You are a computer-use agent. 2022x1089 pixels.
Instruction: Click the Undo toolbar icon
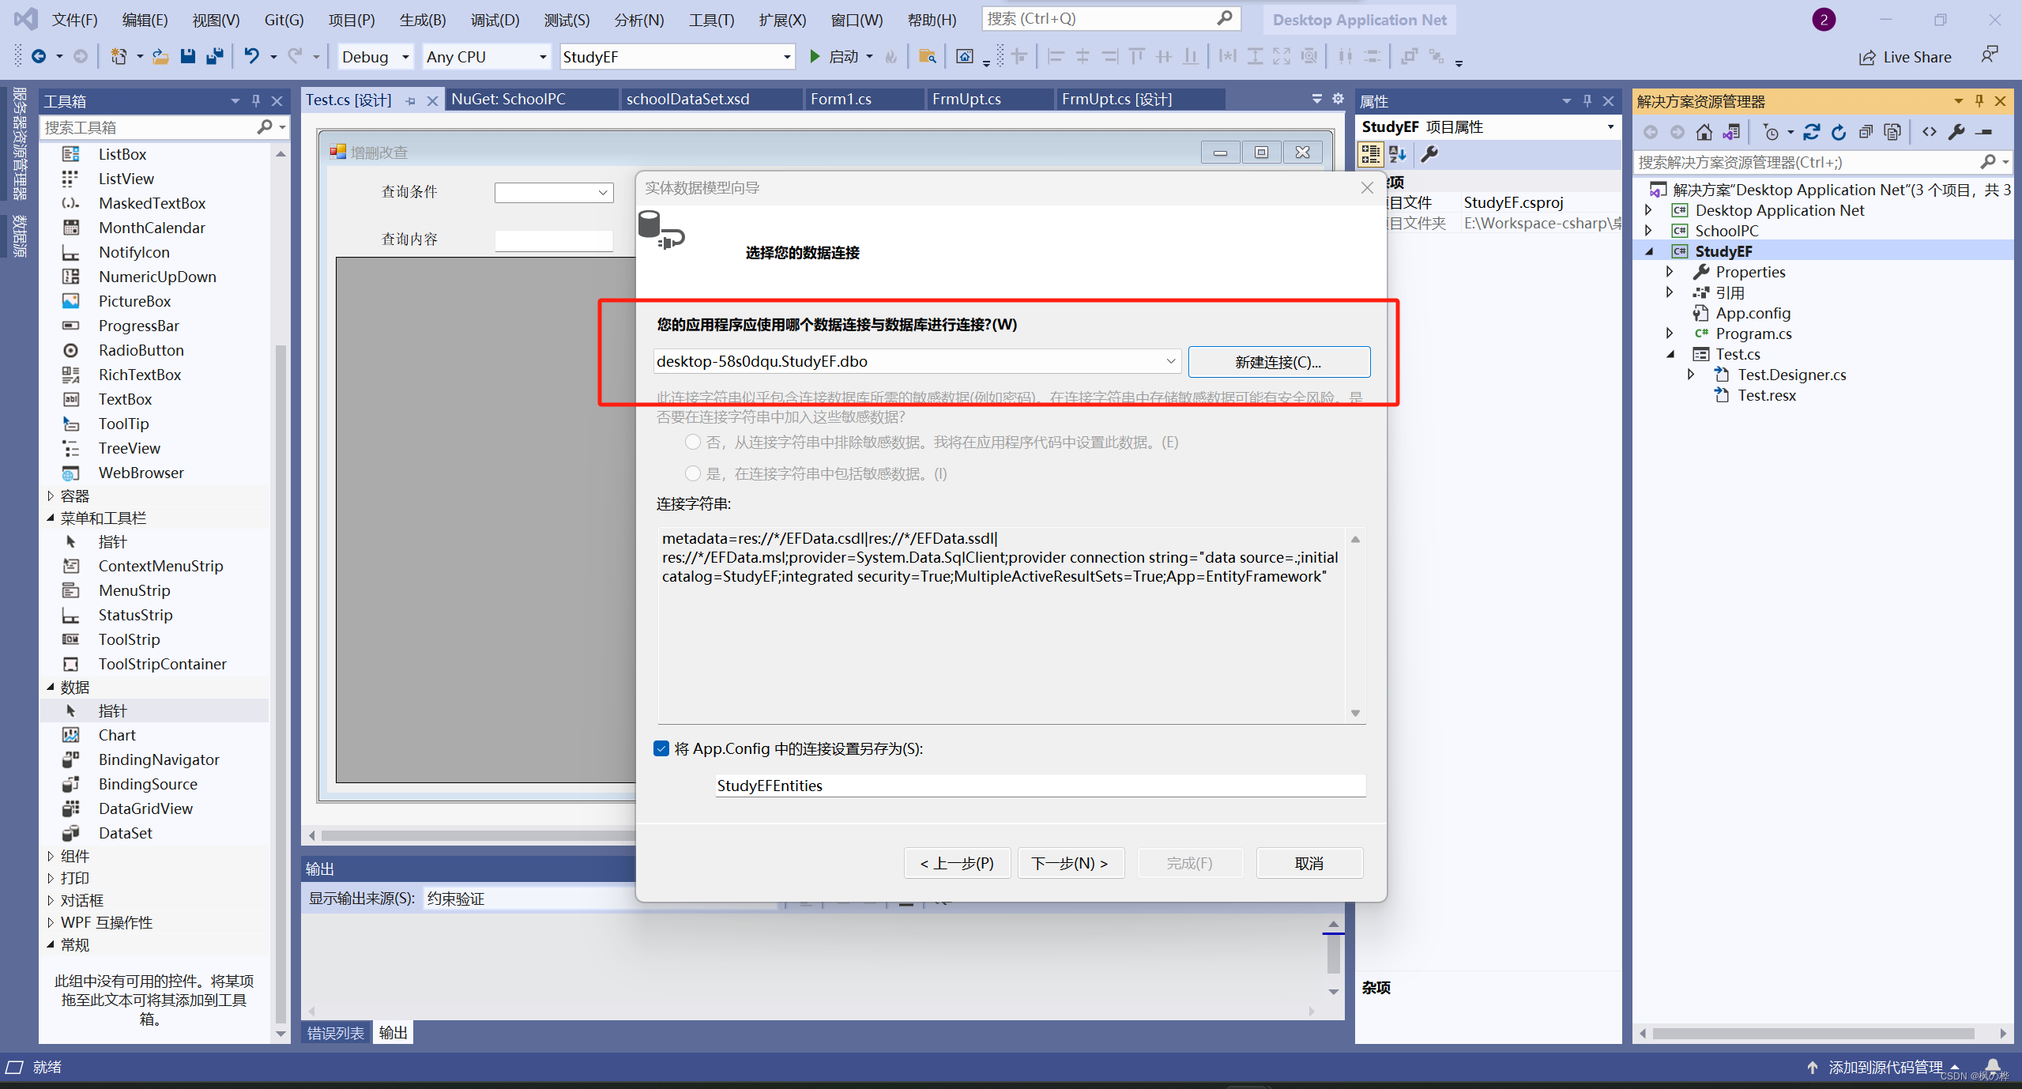251,56
